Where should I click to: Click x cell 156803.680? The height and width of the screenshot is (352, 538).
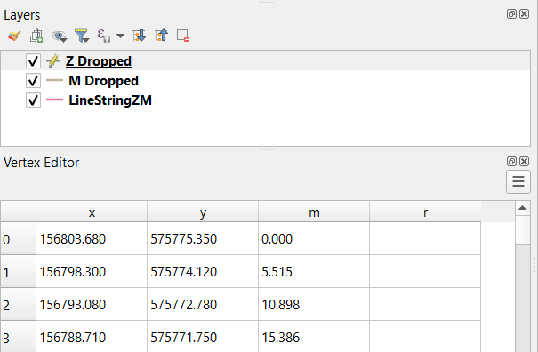pos(92,239)
